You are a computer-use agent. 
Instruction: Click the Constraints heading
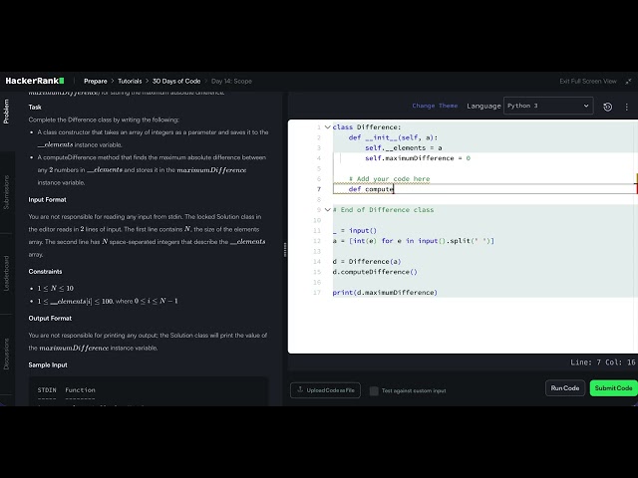[x=45, y=272]
